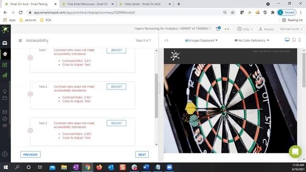Click the Paused profile button
306x172 pixels.
[287, 12]
